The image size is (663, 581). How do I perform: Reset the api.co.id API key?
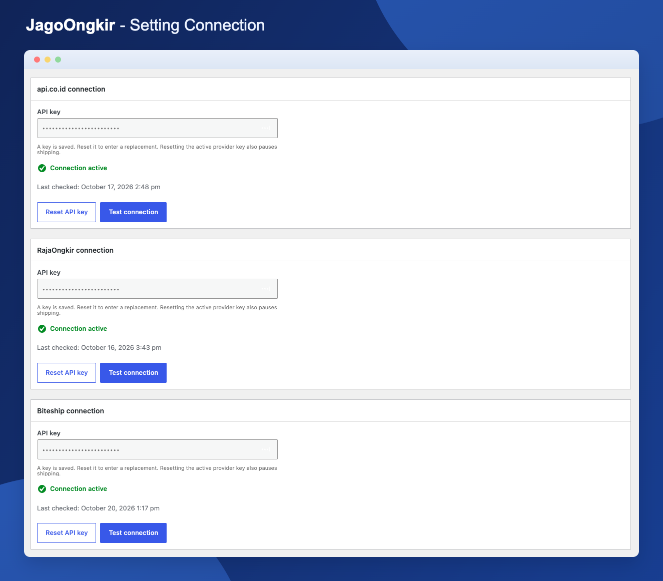(67, 212)
